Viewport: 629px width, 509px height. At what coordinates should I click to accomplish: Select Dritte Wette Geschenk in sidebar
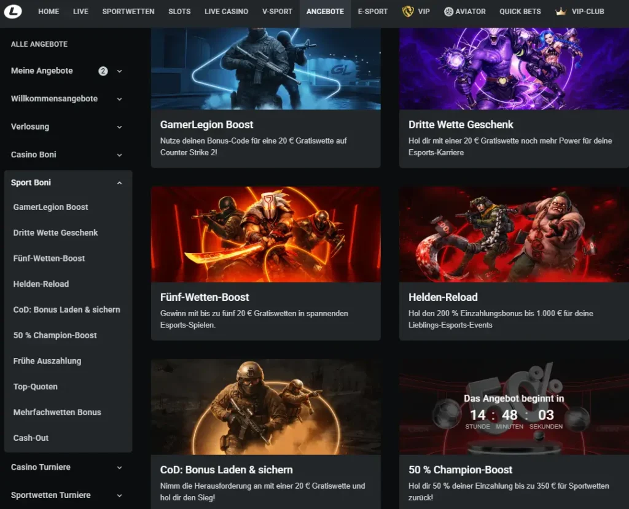pos(55,233)
